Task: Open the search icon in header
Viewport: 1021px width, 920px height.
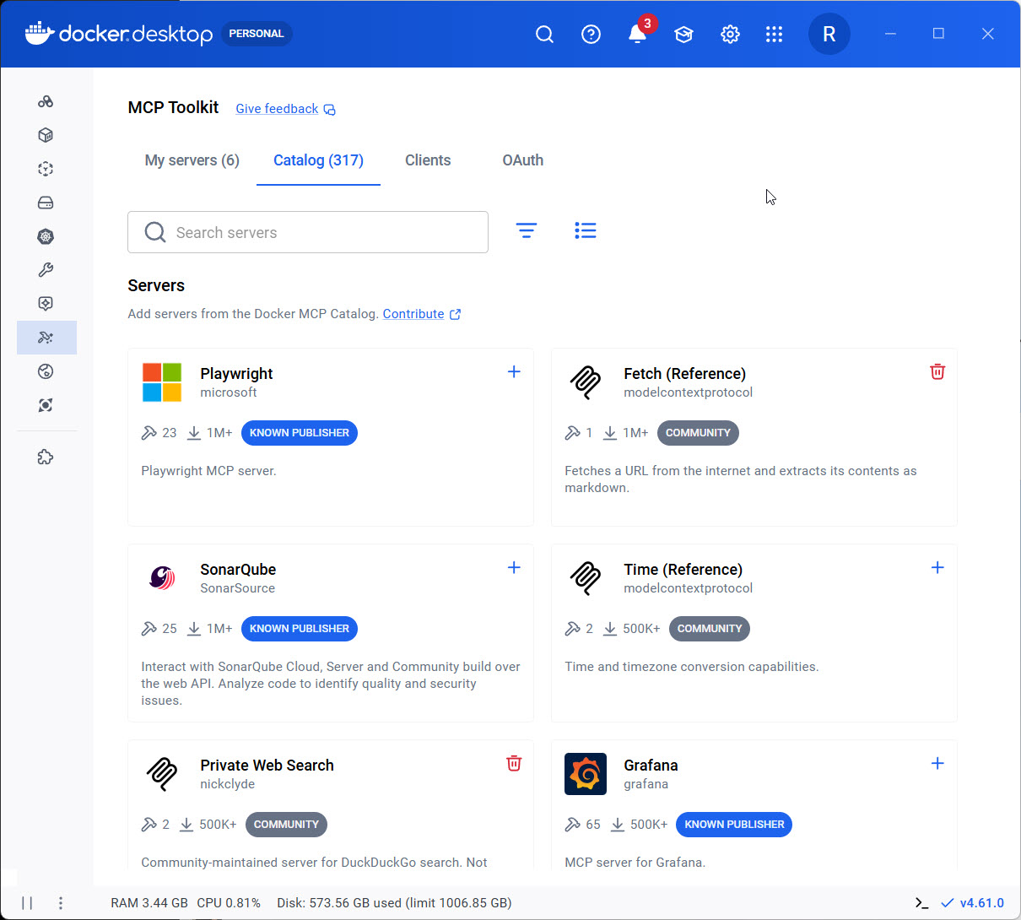Action: pyautogui.click(x=545, y=34)
